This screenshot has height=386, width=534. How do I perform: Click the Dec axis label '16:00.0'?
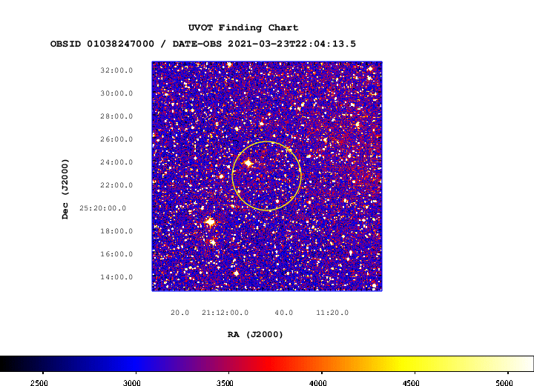[x=116, y=254]
